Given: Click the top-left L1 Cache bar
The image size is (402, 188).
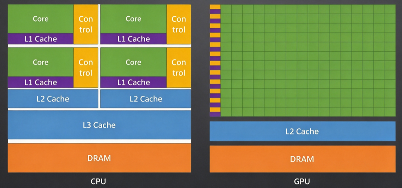Looking at the screenshot, I should click(40, 39).
